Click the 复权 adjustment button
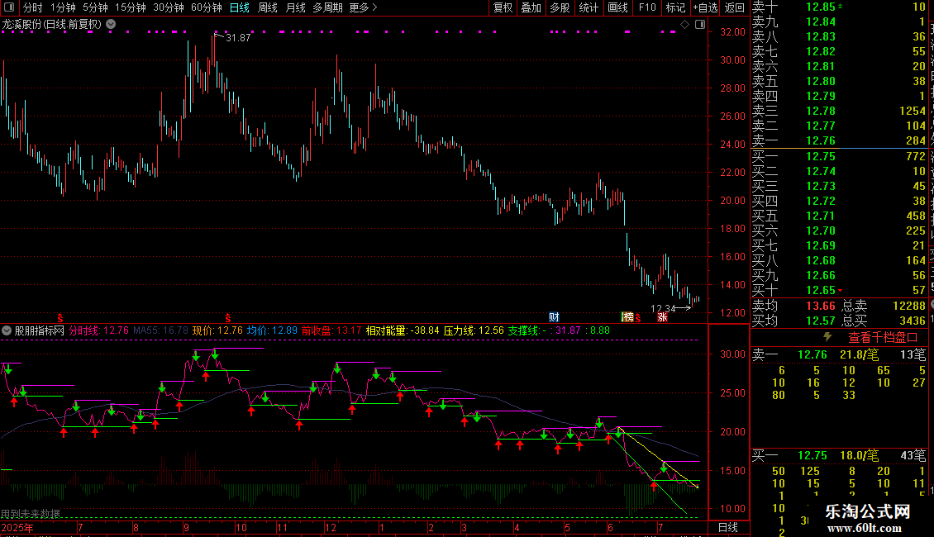Image resolution: width=934 pixels, height=537 pixels. pos(503,7)
